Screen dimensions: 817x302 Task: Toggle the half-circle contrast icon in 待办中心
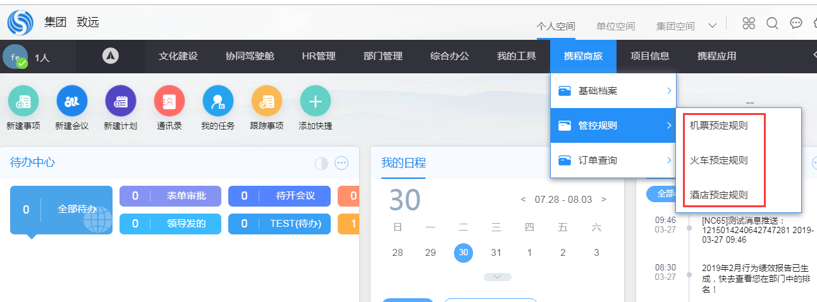point(322,163)
